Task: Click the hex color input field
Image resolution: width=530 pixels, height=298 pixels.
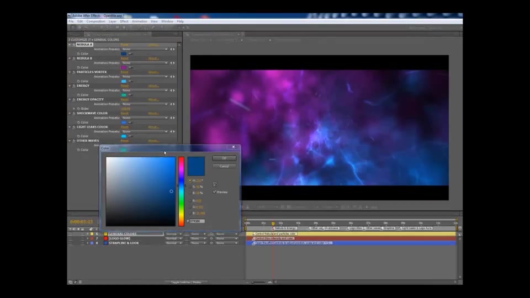Action: point(197,221)
